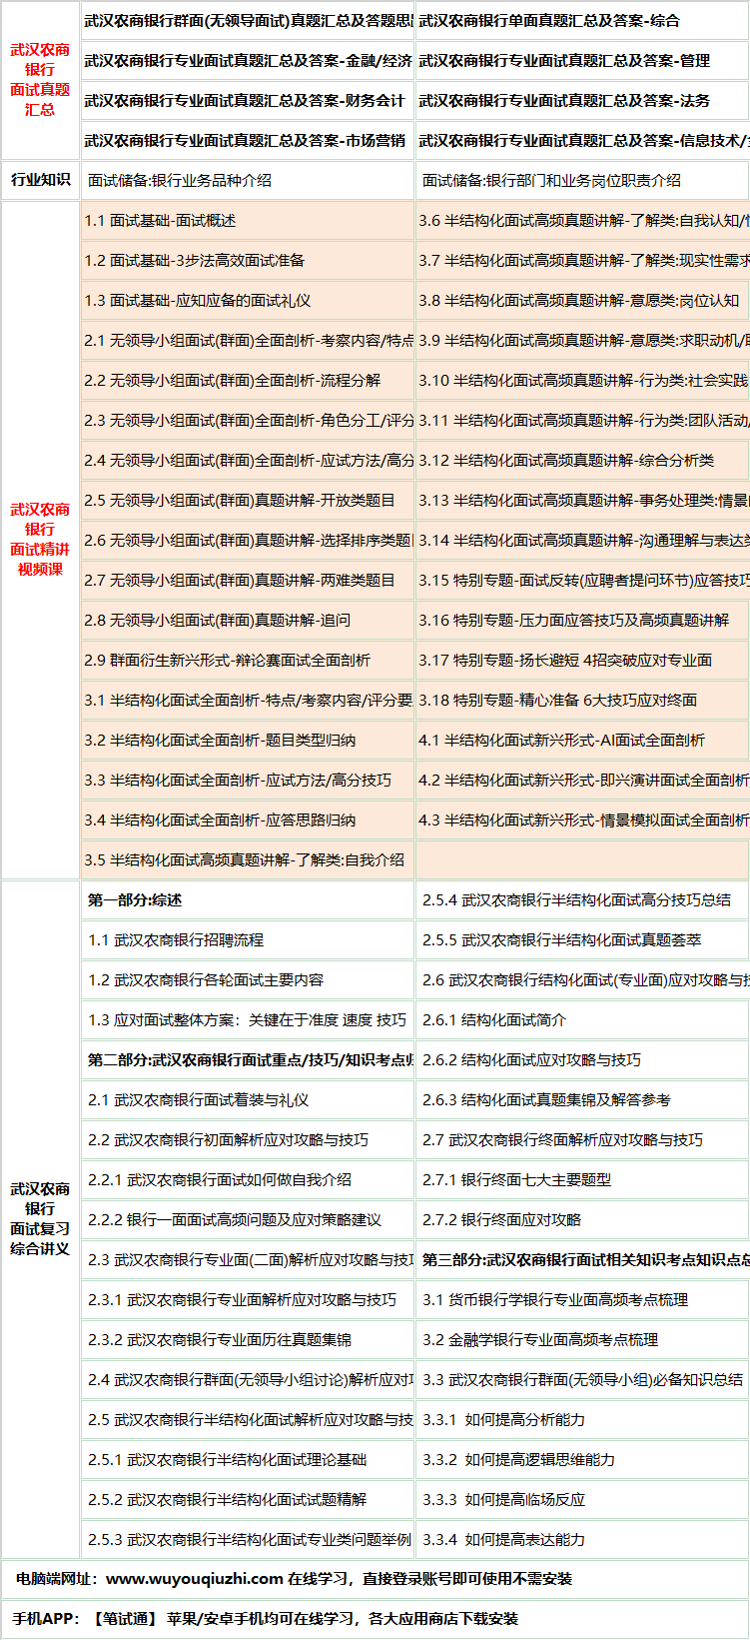Open 3.3.1 如何提高分析能力
750x1640 pixels.
coord(503,1420)
